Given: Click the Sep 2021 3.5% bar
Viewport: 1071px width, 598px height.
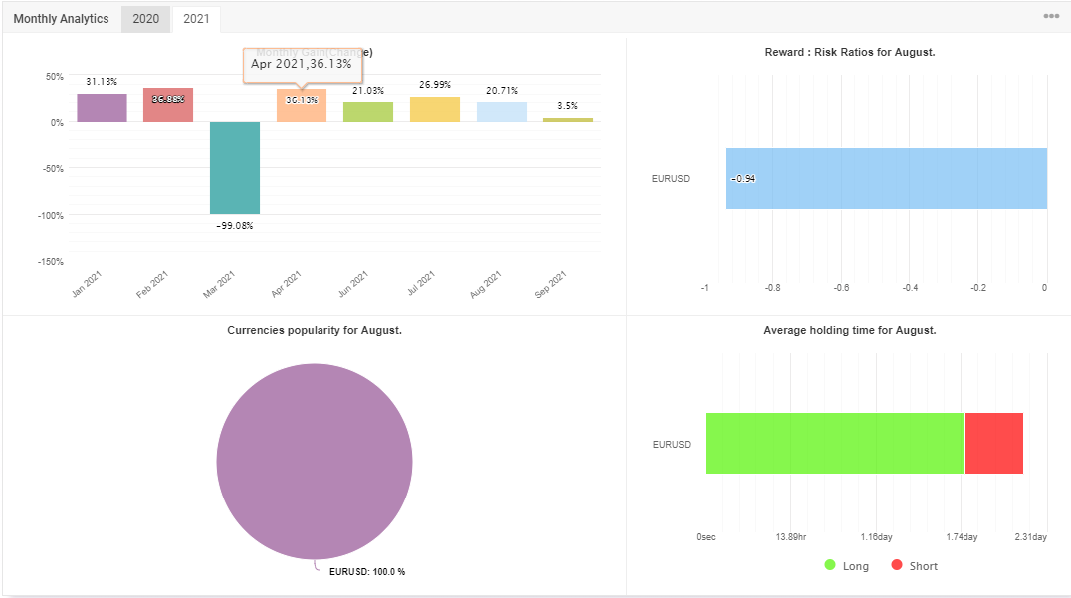Looking at the screenshot, I should 568,120.
